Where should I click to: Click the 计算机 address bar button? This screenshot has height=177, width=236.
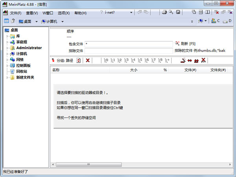coord(49,22)
